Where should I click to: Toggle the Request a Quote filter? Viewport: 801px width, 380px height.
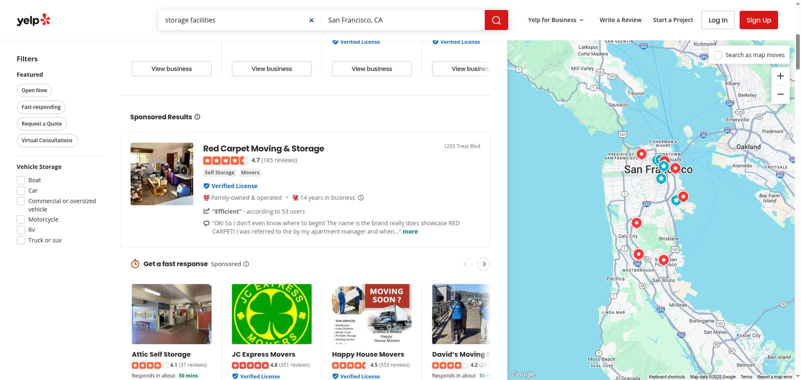(42, 124)
